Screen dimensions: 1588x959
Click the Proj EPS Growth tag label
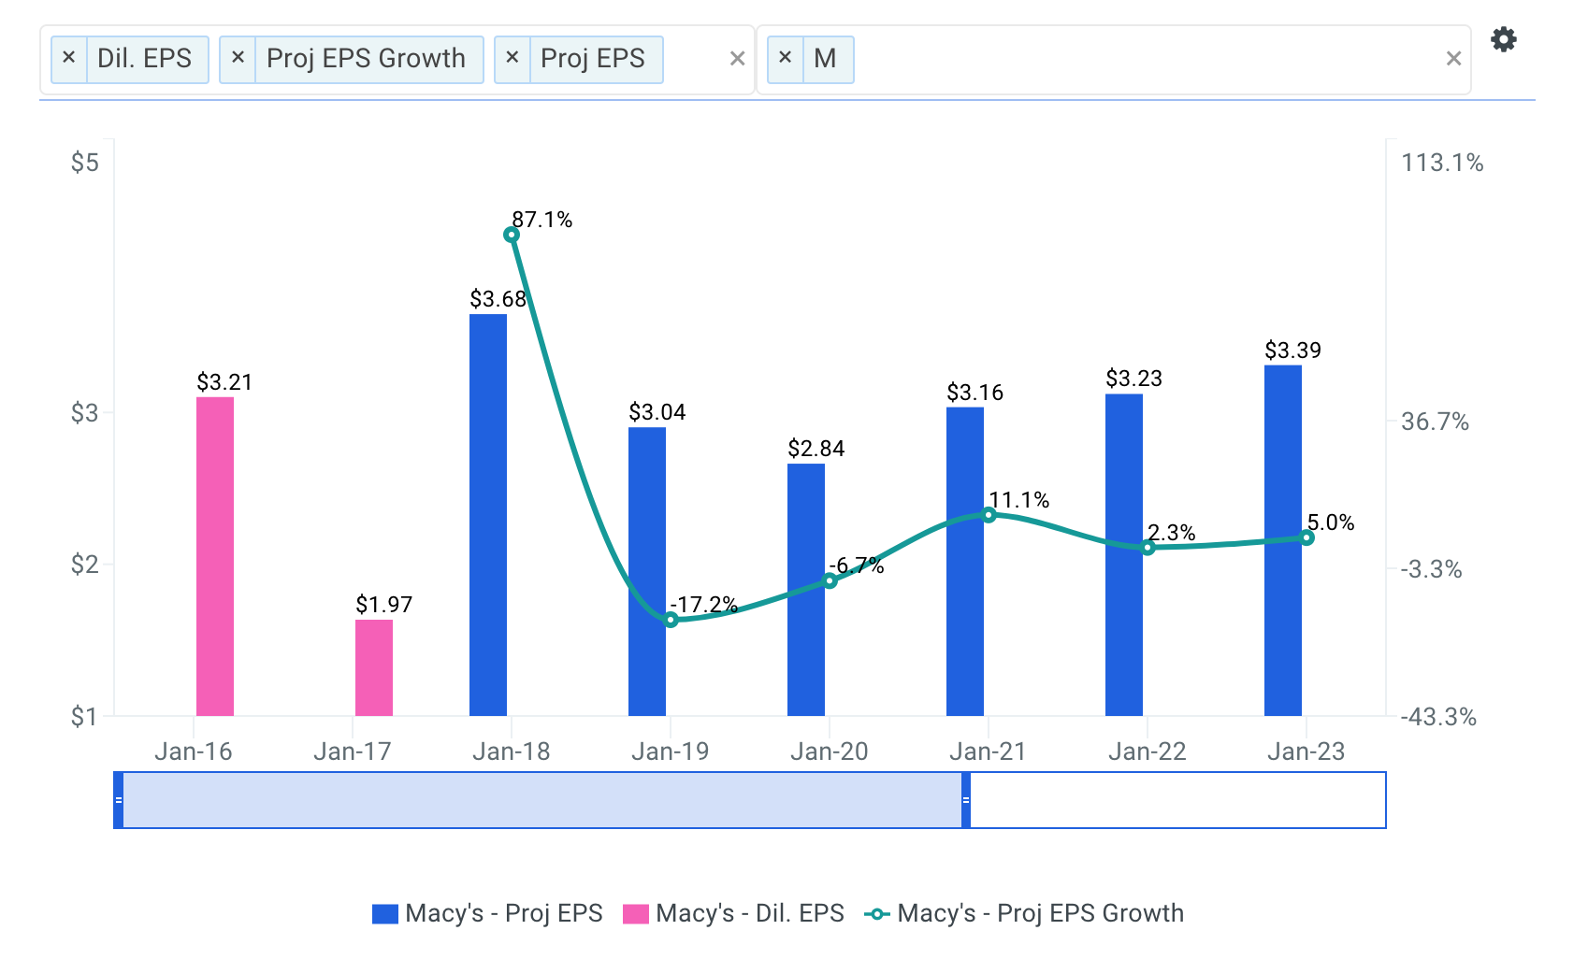[x=366, y=58]
